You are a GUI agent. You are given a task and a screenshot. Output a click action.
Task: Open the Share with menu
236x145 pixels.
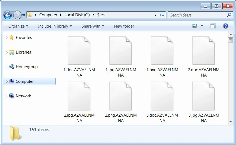93,26
